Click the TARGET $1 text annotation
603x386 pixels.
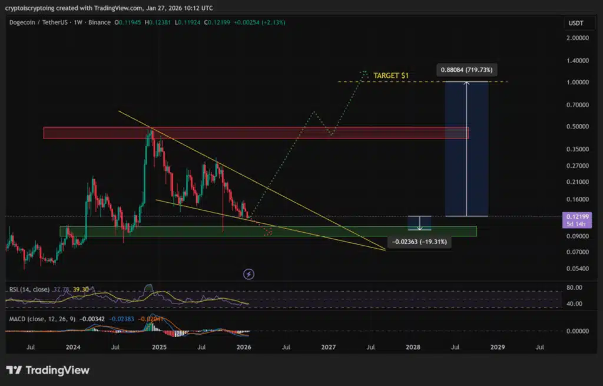point(391,76)
